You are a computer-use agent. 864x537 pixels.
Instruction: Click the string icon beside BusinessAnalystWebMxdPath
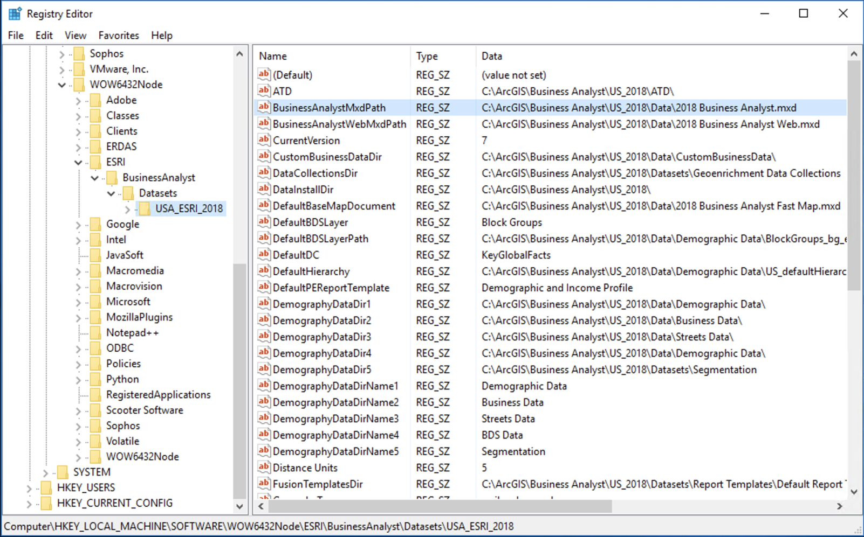click(x=264, y=123)
